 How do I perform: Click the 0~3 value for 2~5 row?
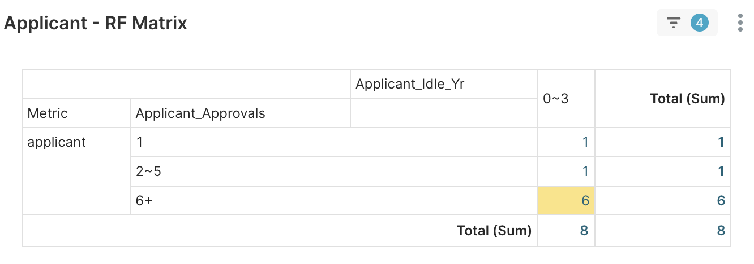tap(585, 171)
